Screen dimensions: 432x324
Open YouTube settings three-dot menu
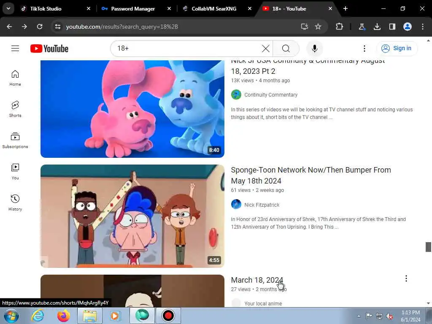[364, 49]
